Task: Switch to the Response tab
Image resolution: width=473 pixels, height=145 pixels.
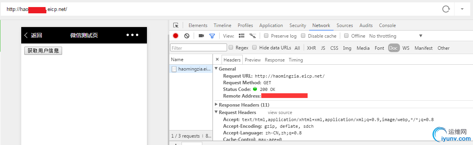Action: (275, 60)
